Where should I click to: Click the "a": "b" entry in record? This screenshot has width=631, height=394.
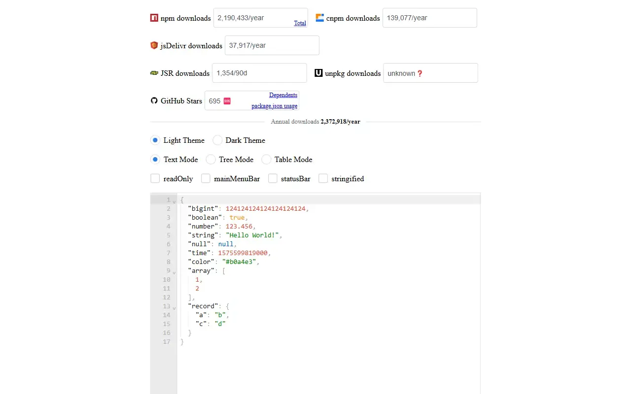point(212,315)
